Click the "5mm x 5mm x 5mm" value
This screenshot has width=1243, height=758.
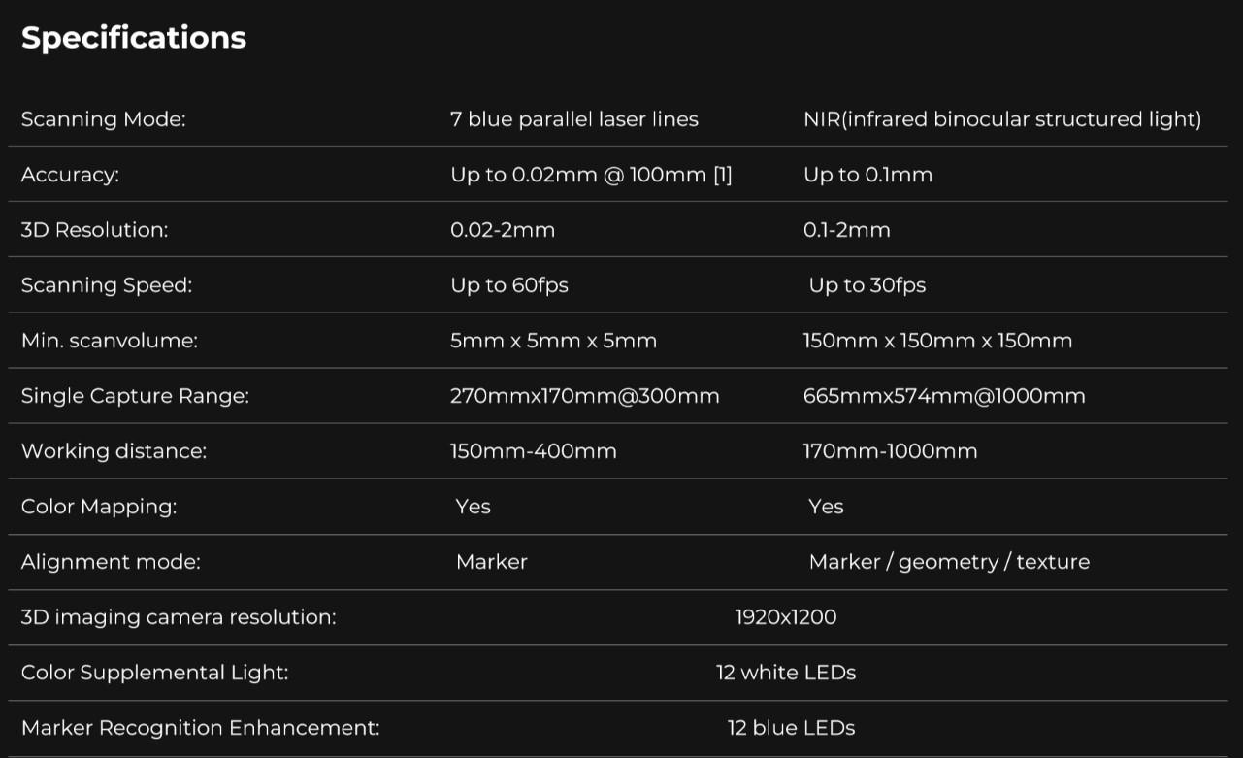click(x=553, y=341)
